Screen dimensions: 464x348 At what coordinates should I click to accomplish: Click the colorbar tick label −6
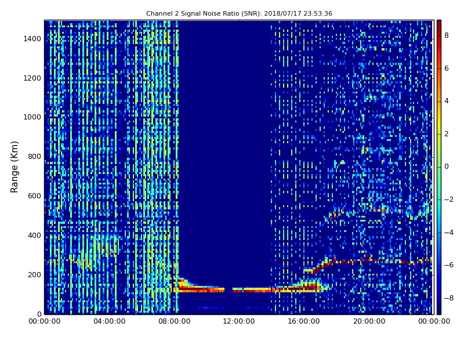click(449, 265)
